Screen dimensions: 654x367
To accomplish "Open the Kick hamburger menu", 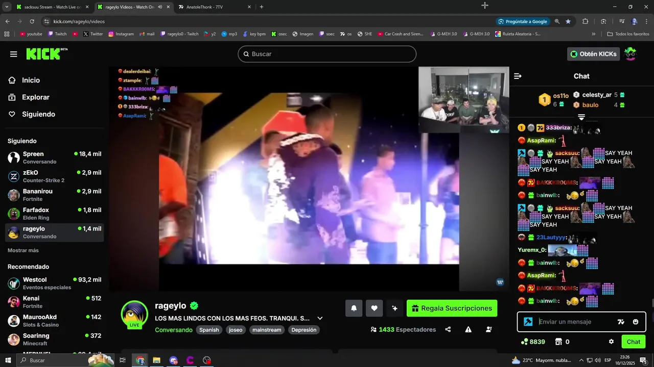I will pos(13,54).
